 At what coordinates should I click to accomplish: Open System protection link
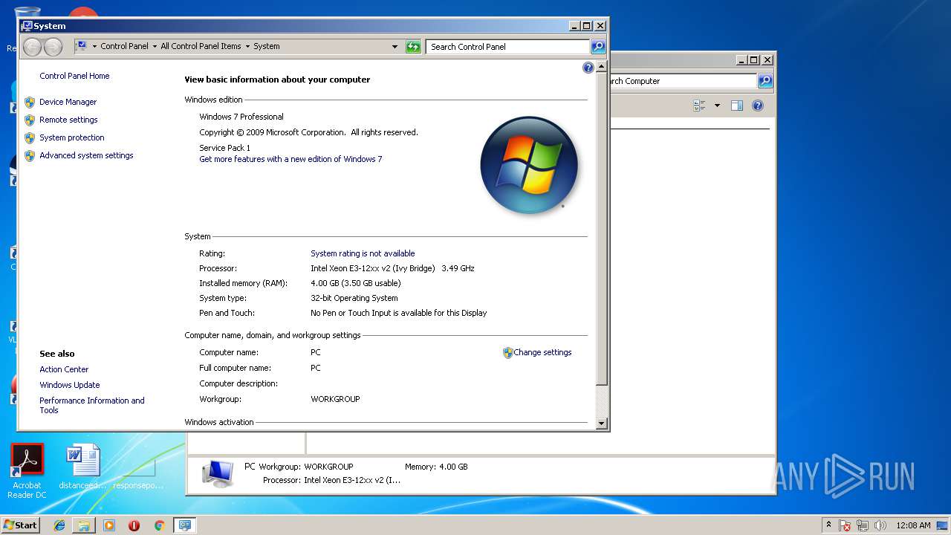tap(71, 137)
